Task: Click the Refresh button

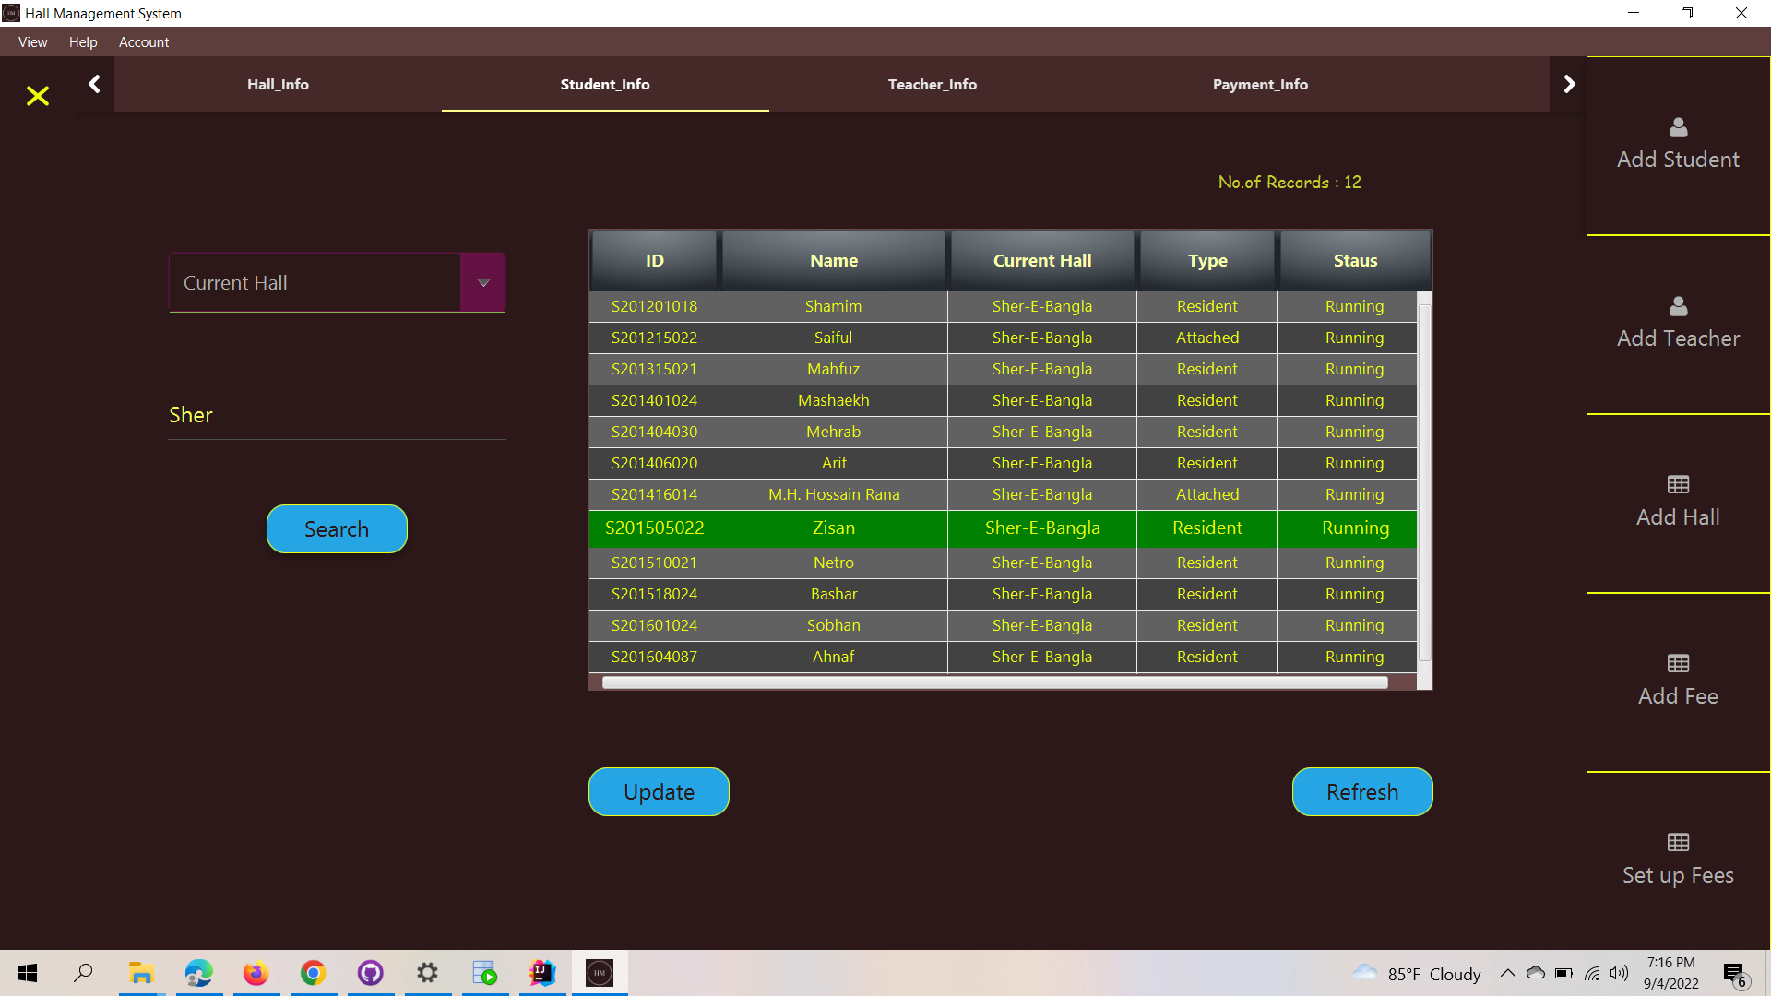Action: (x=1362, y=791)
